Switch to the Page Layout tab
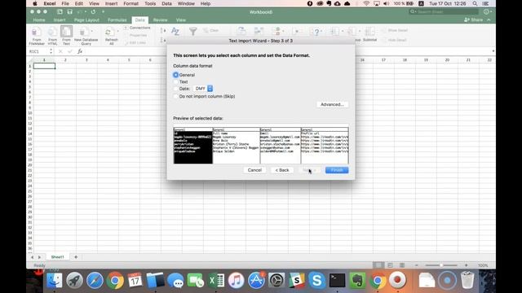Viewport: 522px width, 293px height. tap(86, 20)
